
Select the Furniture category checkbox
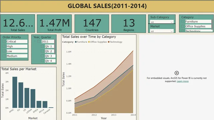coord(183,21)
